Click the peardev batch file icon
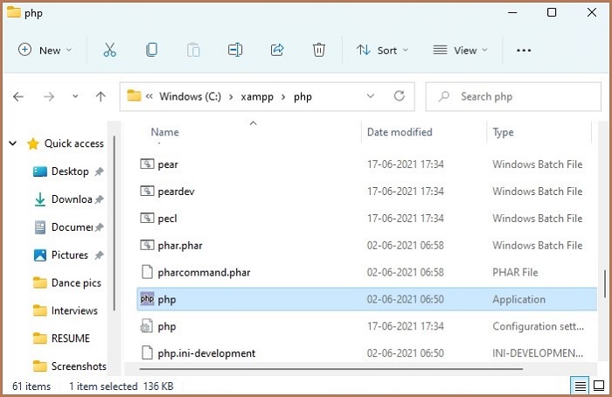Image resolution: width=612 pixels, height=397 pixels. (147, 191)
